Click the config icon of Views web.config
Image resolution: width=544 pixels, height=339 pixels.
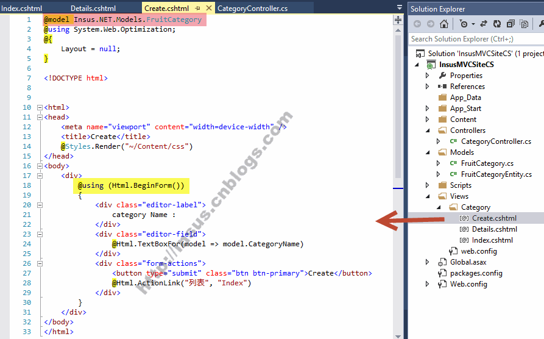click(x=453, y=251)
